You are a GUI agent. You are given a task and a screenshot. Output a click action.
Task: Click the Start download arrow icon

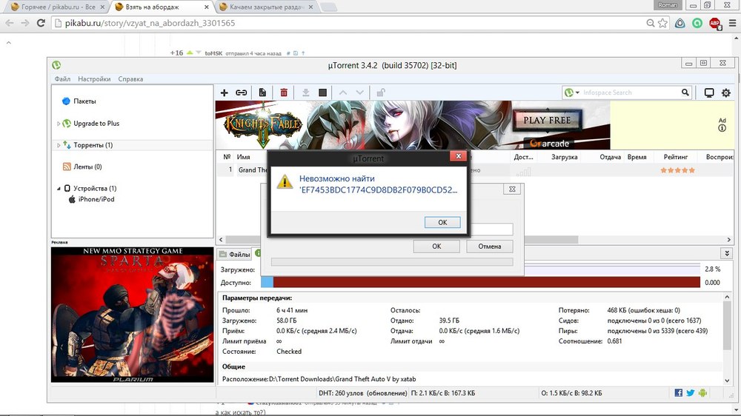click(306, 93)
